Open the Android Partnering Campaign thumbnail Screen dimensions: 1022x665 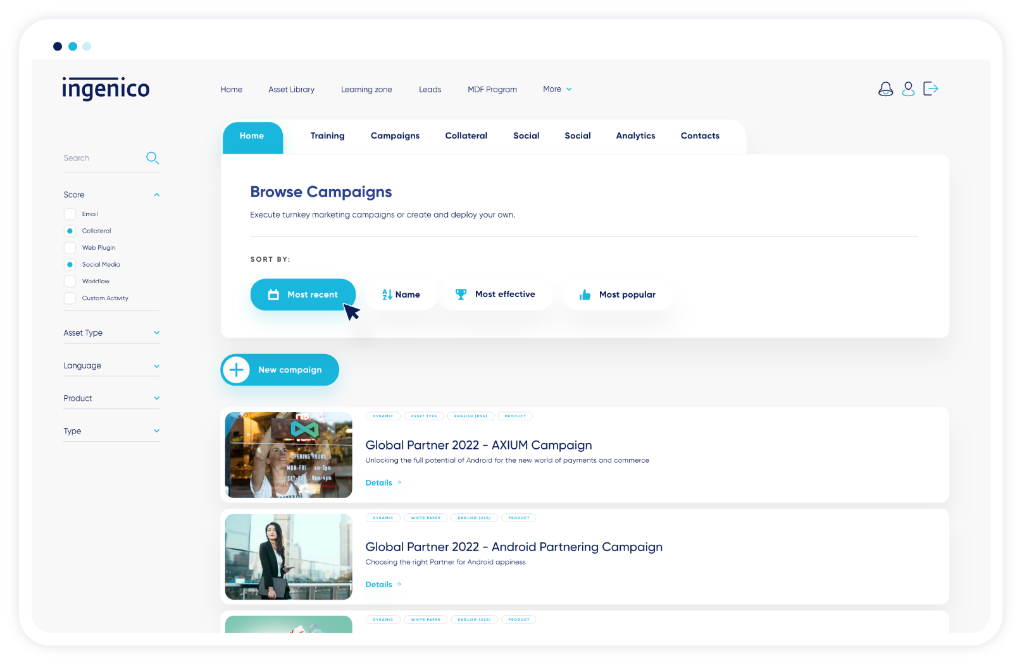pyautogui.click(x=289, y=557)
